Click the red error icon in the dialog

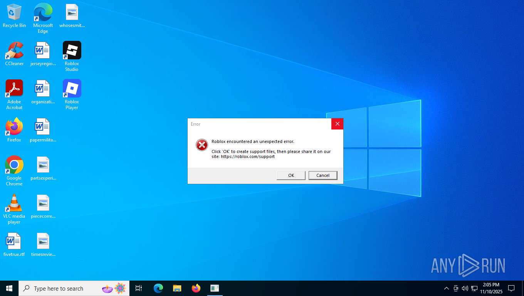pos(202,145)
